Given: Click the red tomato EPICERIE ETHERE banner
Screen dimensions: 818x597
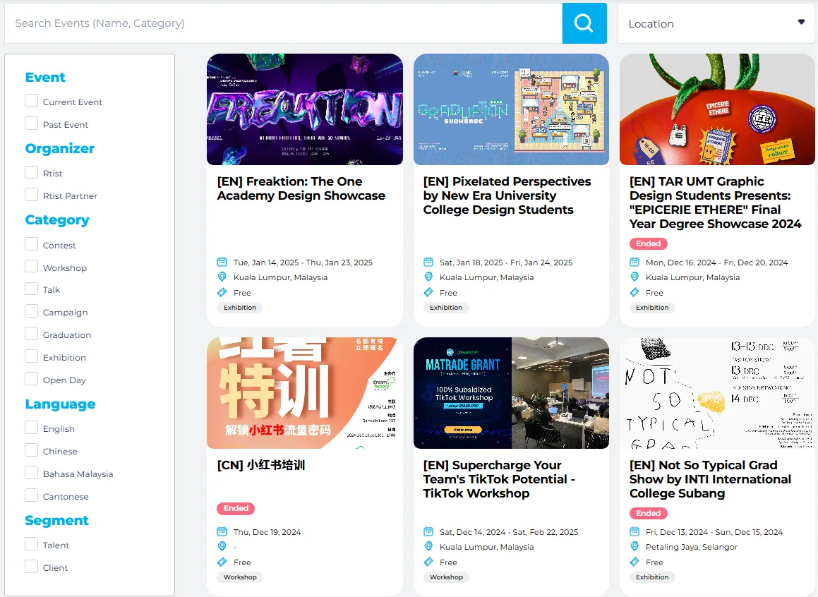Looking at the screenshot, I should (717, 109).
